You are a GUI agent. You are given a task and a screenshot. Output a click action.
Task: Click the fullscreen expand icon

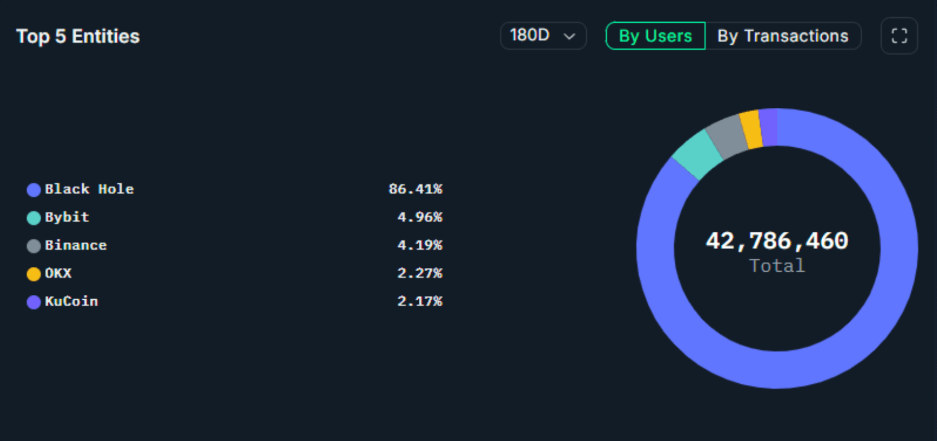(x=899, y=36)
